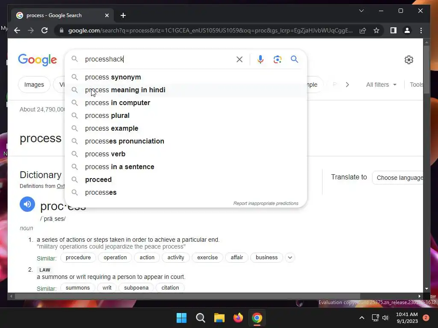
Task: Click the similar word citation
Action: [x=170, y=287]
